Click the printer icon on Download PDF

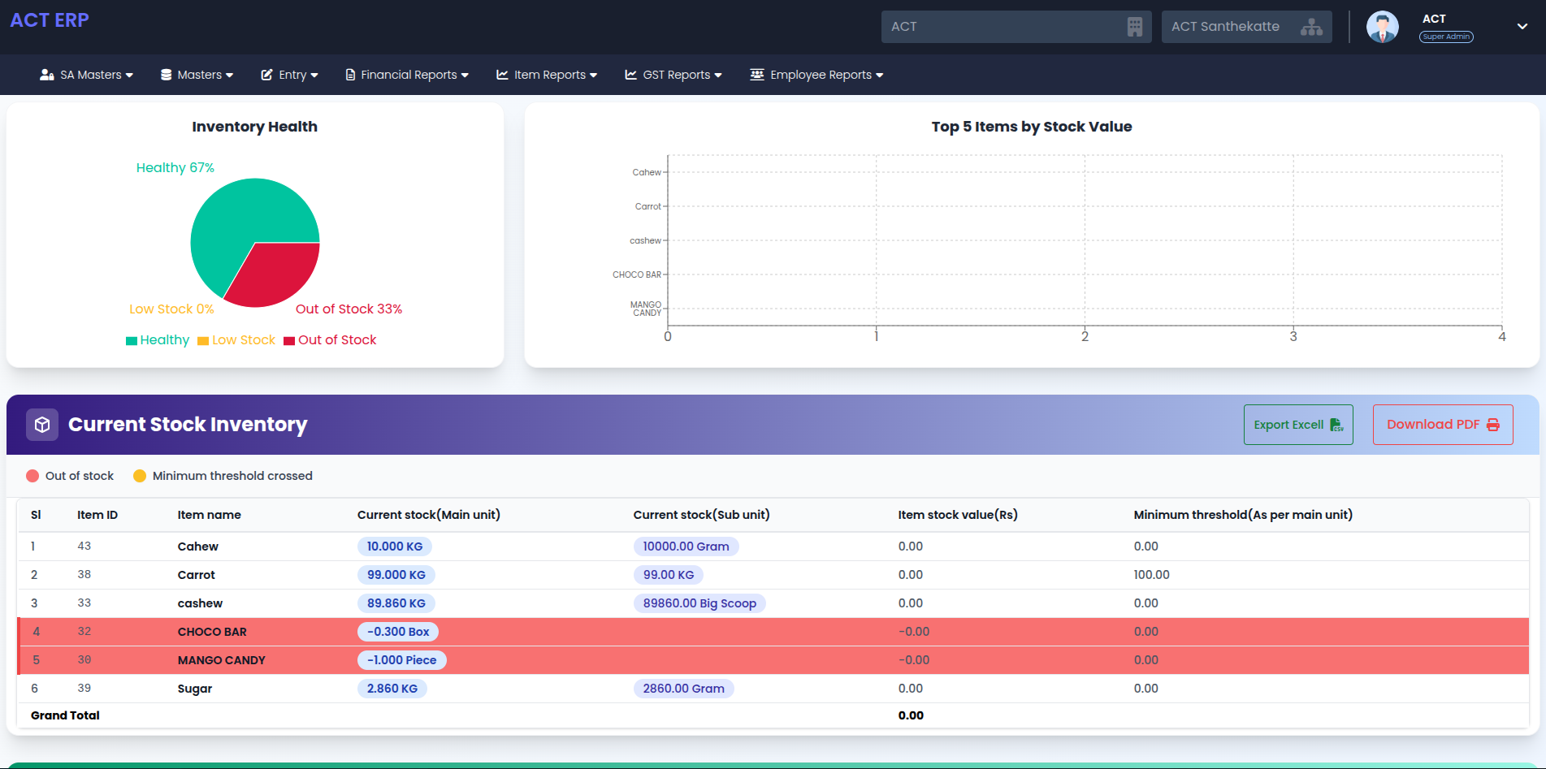tap(1493, 425)
